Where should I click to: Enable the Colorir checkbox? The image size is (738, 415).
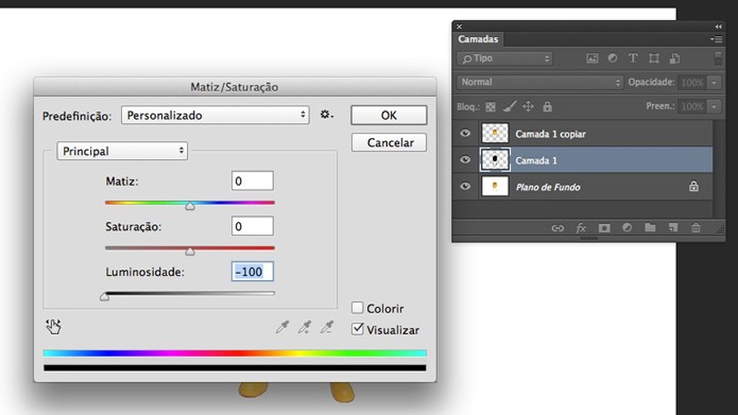(357, 308)
